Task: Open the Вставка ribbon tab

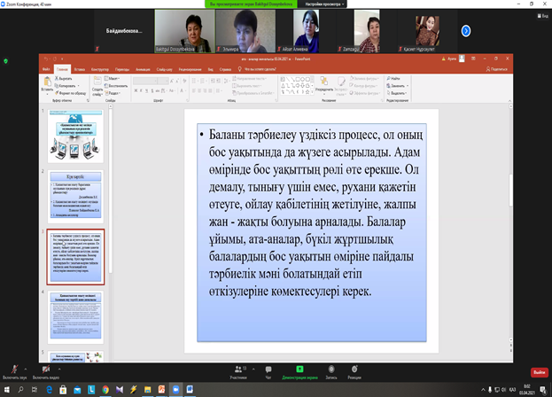Action: [81, 67]
